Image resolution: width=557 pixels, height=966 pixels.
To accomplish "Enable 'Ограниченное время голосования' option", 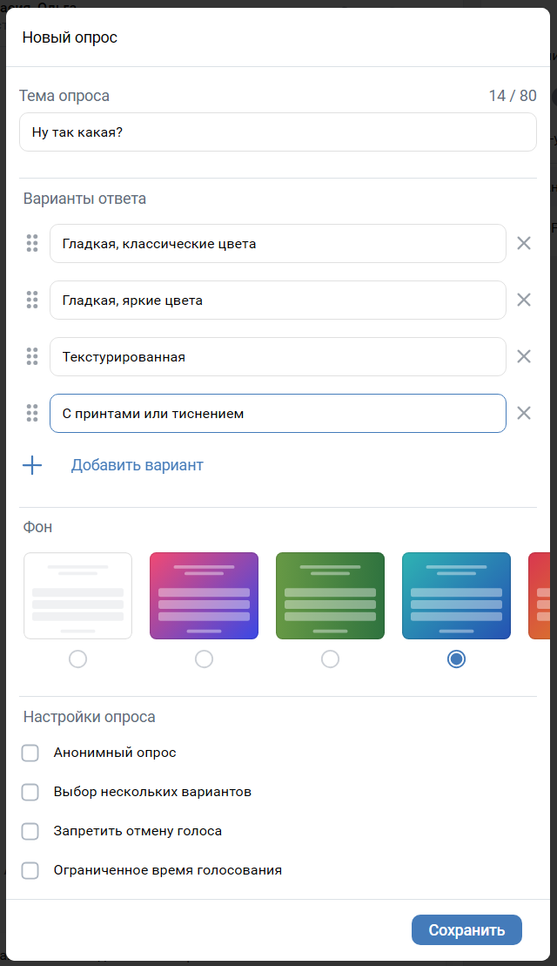I will tap(30, 870).
